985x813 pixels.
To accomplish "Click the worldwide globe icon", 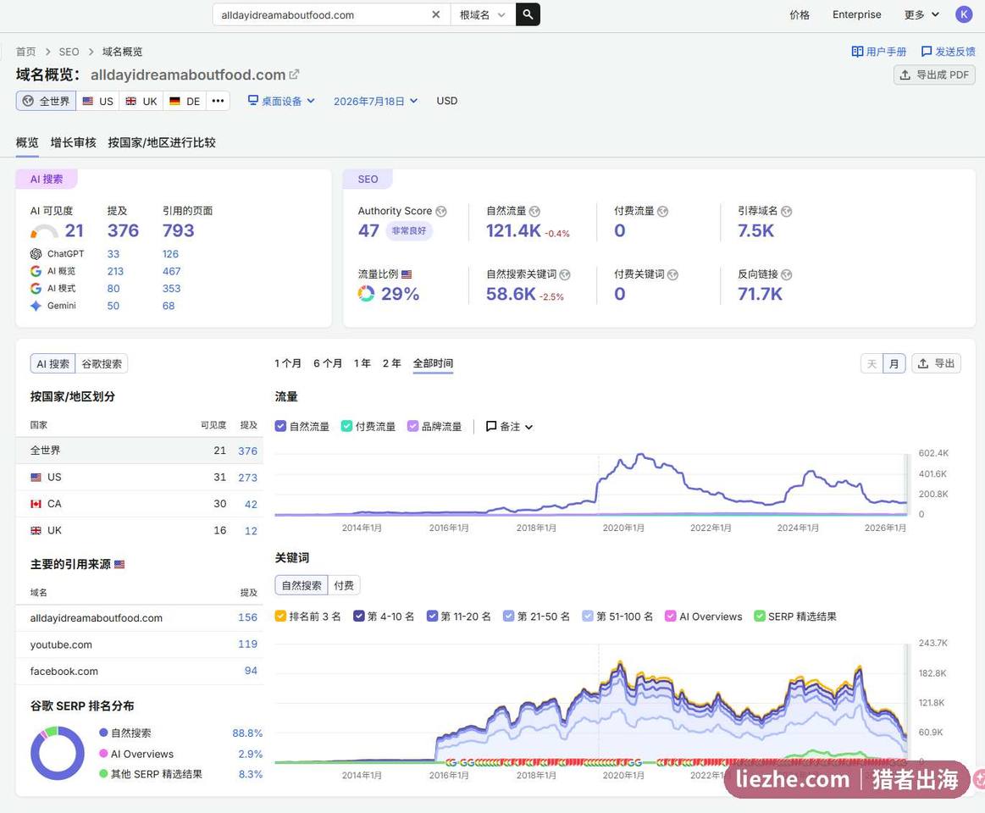I will (28, 101).
